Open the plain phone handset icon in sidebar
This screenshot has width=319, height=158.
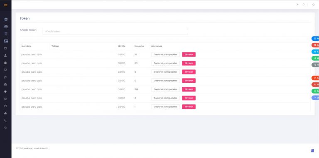5,121
